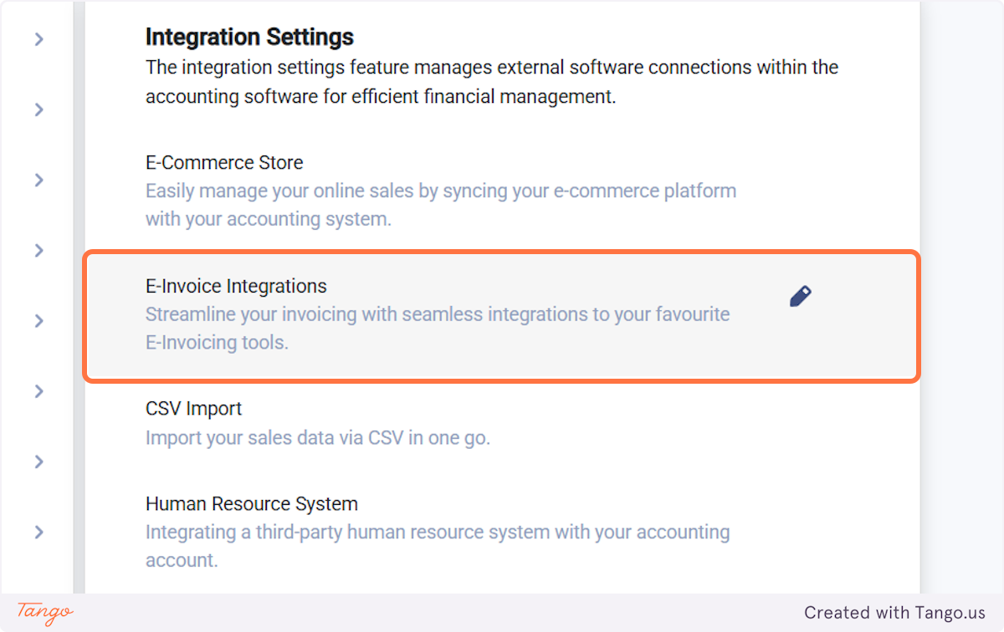Click the 'Import your sales data via CSV' description
The image size is (1004, 632).
pyautogui.click(x=317, y=437)
